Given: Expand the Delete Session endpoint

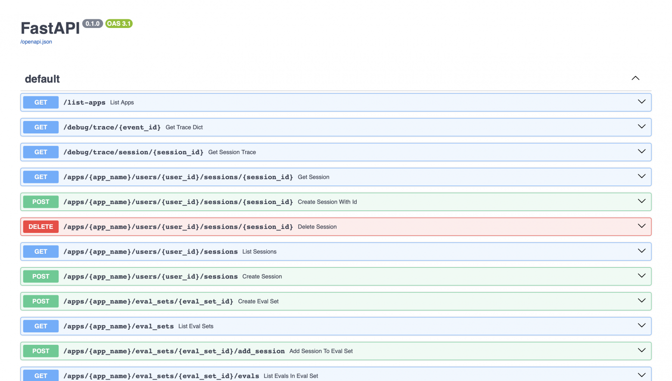Looking at the screenshot, I should coord(641,226).
